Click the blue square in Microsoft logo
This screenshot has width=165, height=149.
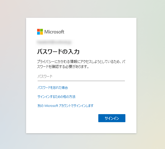click(x=38, y=33)
